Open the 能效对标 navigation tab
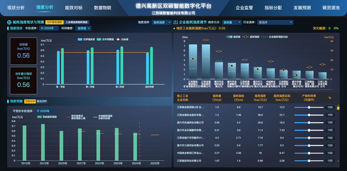Screen dimensions: 347x171 click(x=74, y=8)
